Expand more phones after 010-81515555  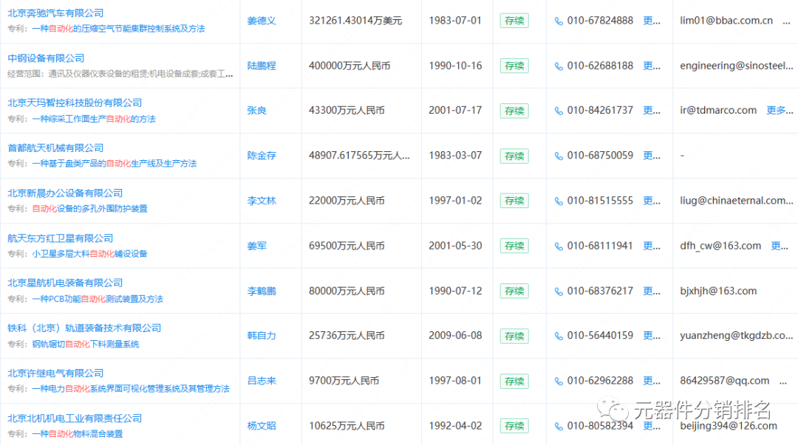click(652, 201)
